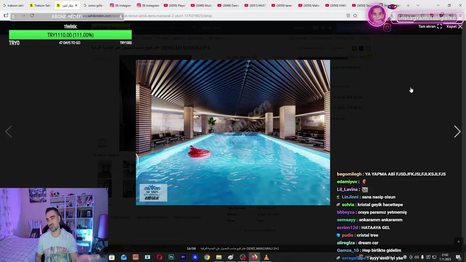The height and width of the screenshot is (262, 466).
Task: Open notification center in system tray
Action: pyautogui.click(x=458, y=257)
